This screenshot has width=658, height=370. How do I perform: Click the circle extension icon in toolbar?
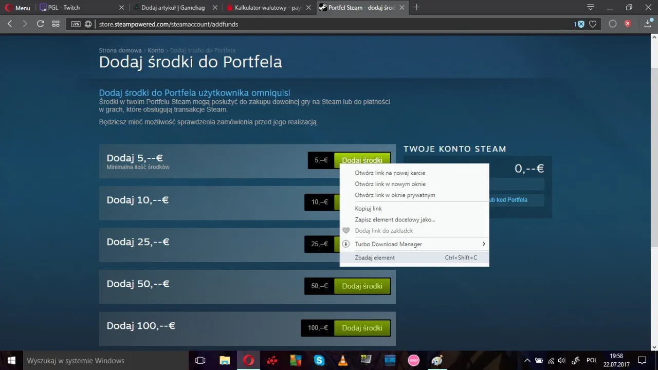(612, 24)
